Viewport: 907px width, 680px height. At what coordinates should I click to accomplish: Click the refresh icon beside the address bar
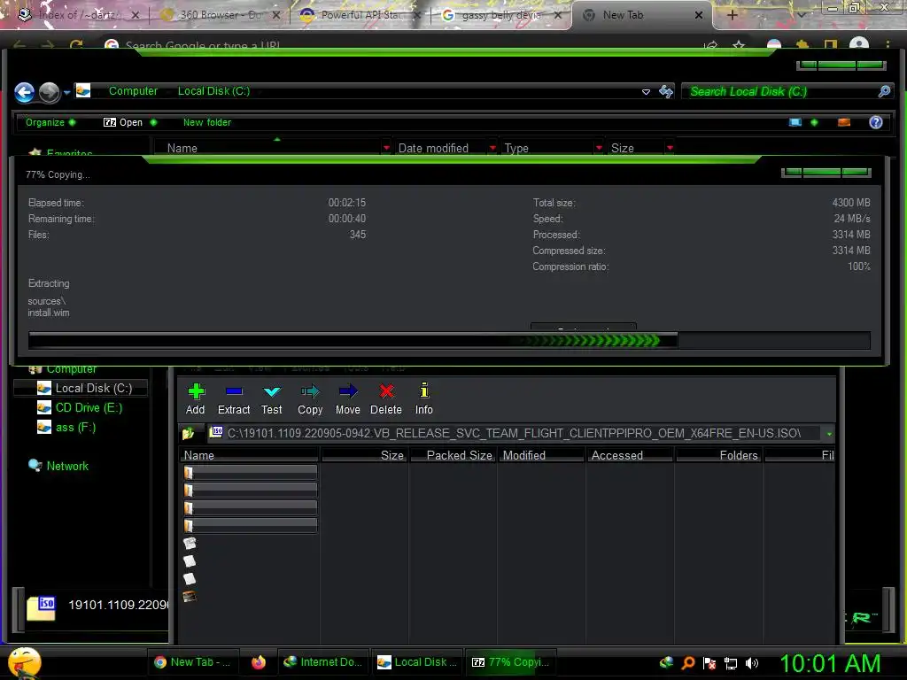point(666,91)
